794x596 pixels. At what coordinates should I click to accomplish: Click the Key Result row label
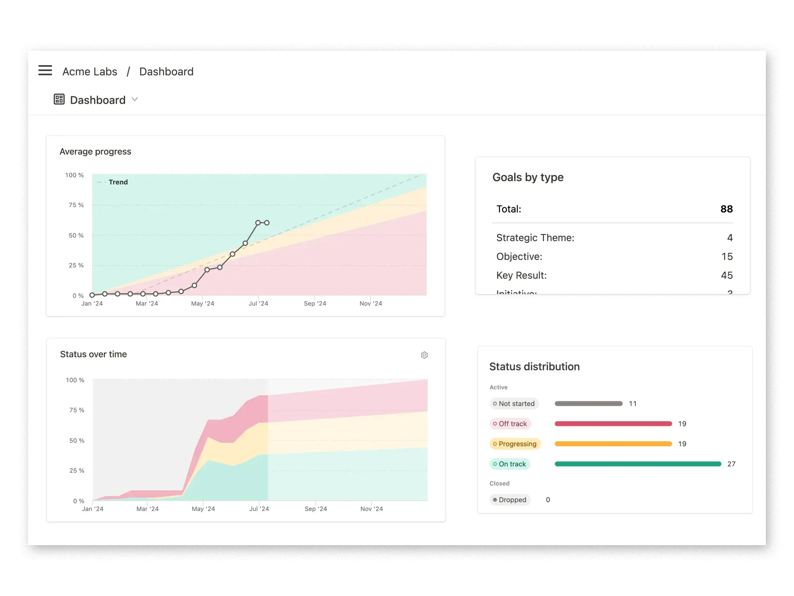(521, 275)
